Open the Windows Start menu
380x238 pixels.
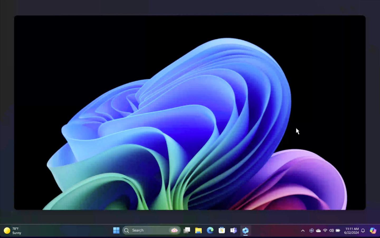[116, 230]
